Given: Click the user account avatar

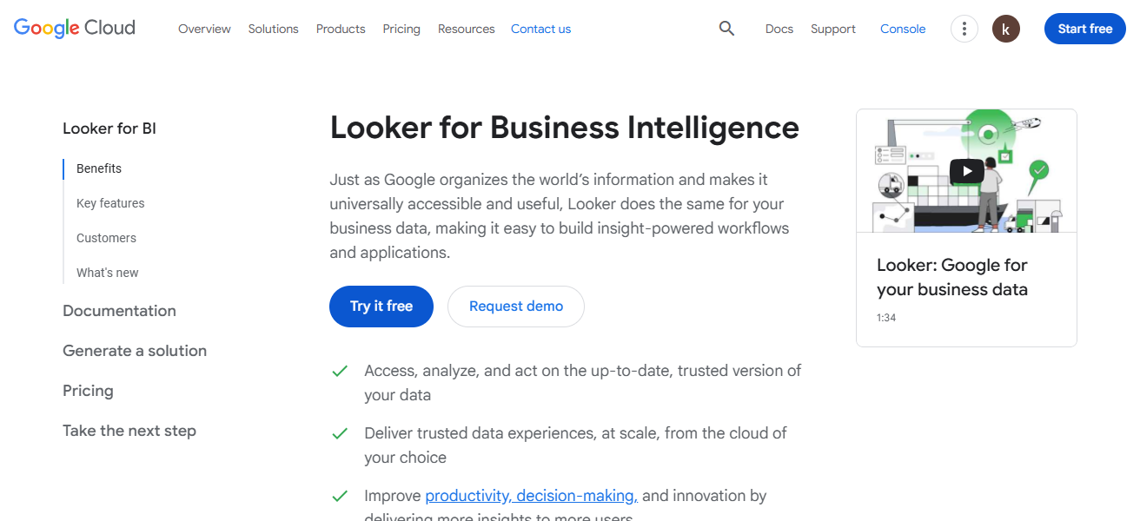Looking at the screenshot, I should click(x=1005, y=29).
